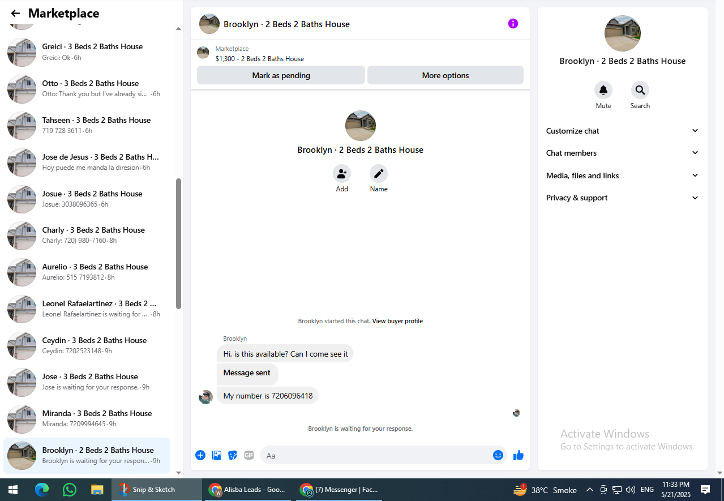Expand Customize chat section
Image resolution: width=724 pixels, height=501 pixels.
click(622, 131)
